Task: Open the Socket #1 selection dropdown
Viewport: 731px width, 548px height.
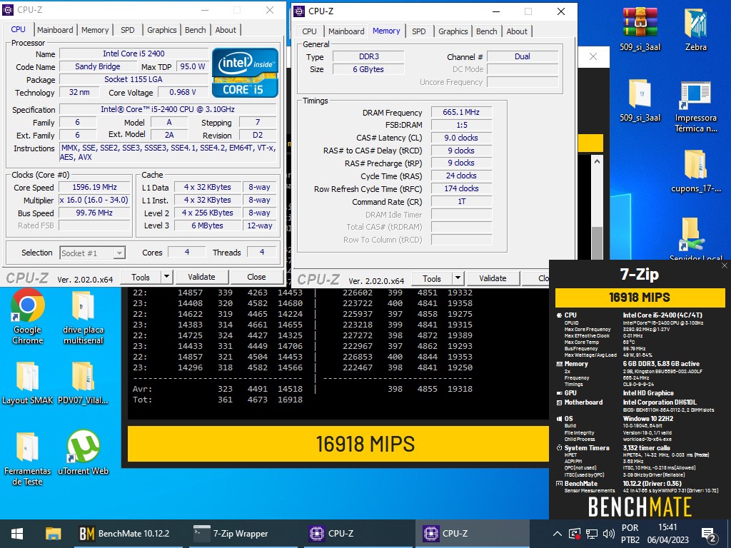Action: click(92, 253)
